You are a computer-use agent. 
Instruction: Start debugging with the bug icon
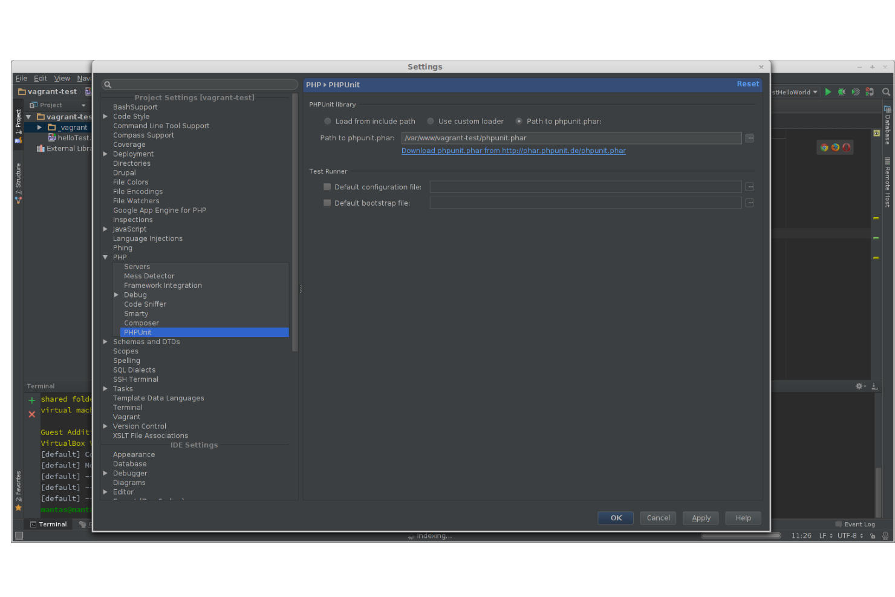pos(842,92)
